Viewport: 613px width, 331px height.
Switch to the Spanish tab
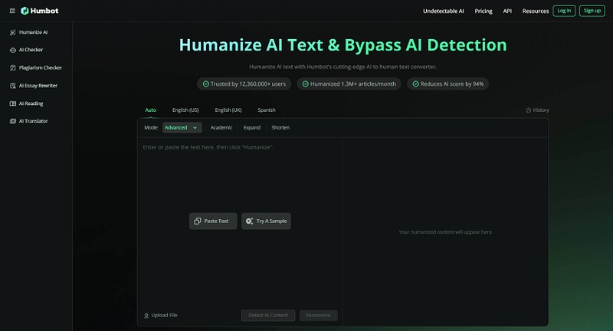(266, 110)
